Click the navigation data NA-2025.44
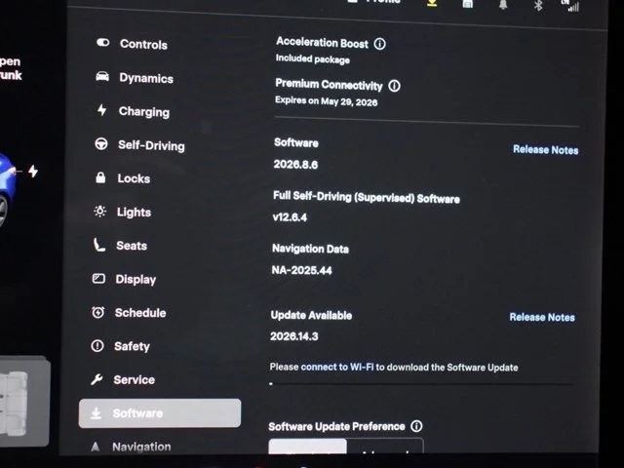The height and width of the screenshot is (468, 624). [301, 271]
